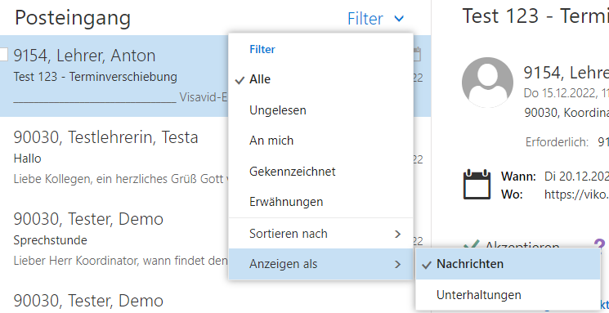
Task: Click the calendar icon on Anton's message
Action: pyautogui.click(x=416, y=55)
